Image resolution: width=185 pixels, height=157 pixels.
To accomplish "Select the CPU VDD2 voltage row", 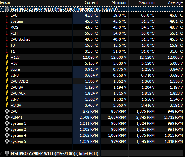I will pyautogui.click(x=92, y=81).
